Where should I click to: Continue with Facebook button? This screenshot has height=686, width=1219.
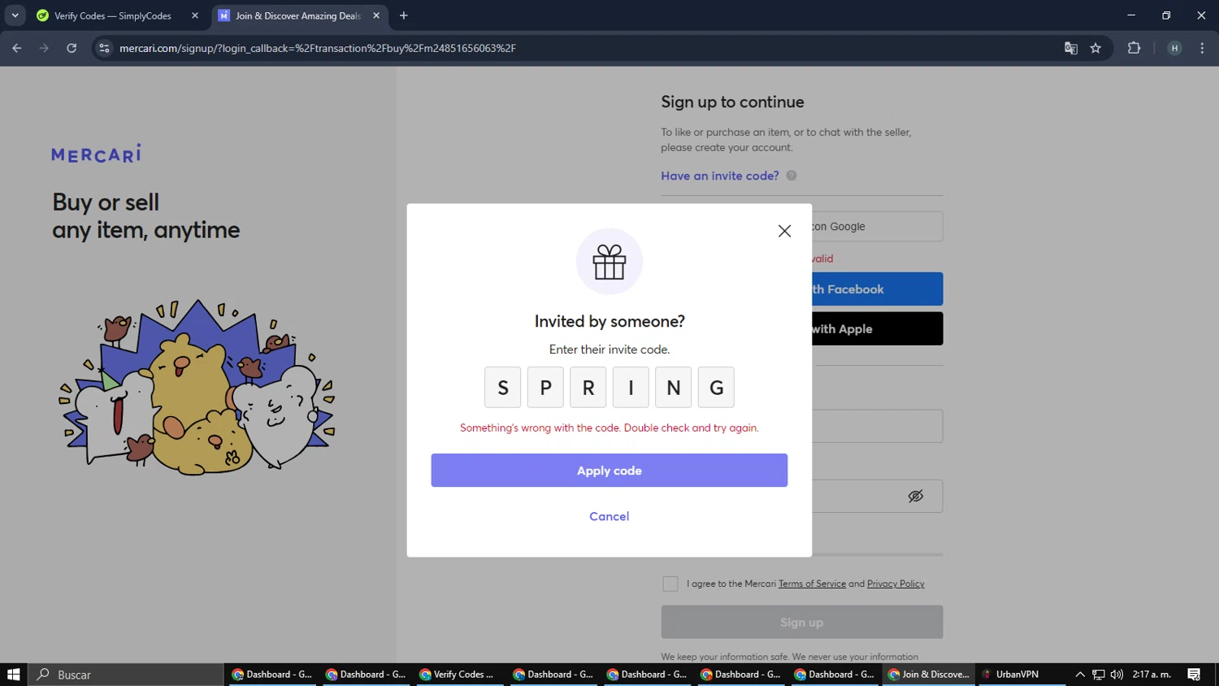(x=877, y=289)
